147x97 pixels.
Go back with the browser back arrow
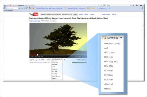(5, 5)
